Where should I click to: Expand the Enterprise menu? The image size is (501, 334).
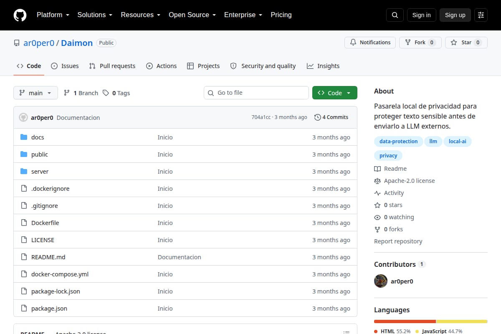pos(243,15)
